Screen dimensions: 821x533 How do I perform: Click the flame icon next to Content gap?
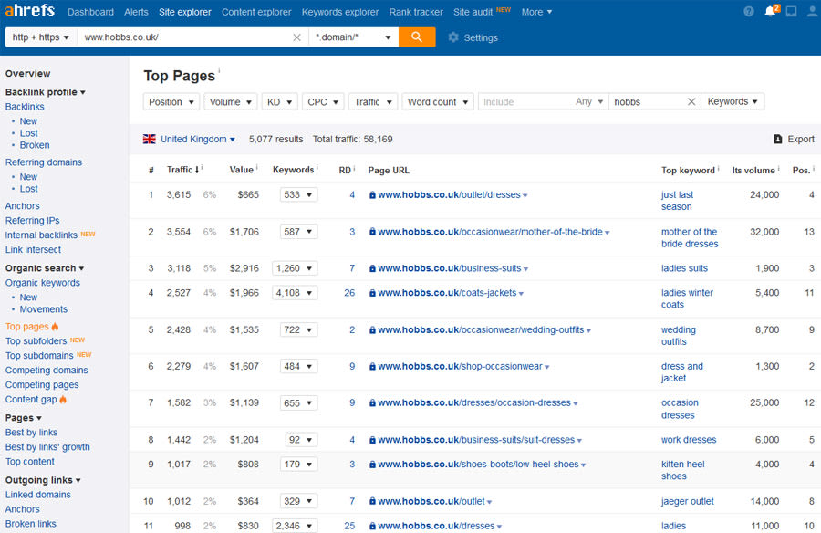[x=63, y=400]
